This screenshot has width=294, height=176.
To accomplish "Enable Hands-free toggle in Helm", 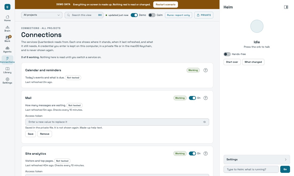I will (x=227, y=54).
